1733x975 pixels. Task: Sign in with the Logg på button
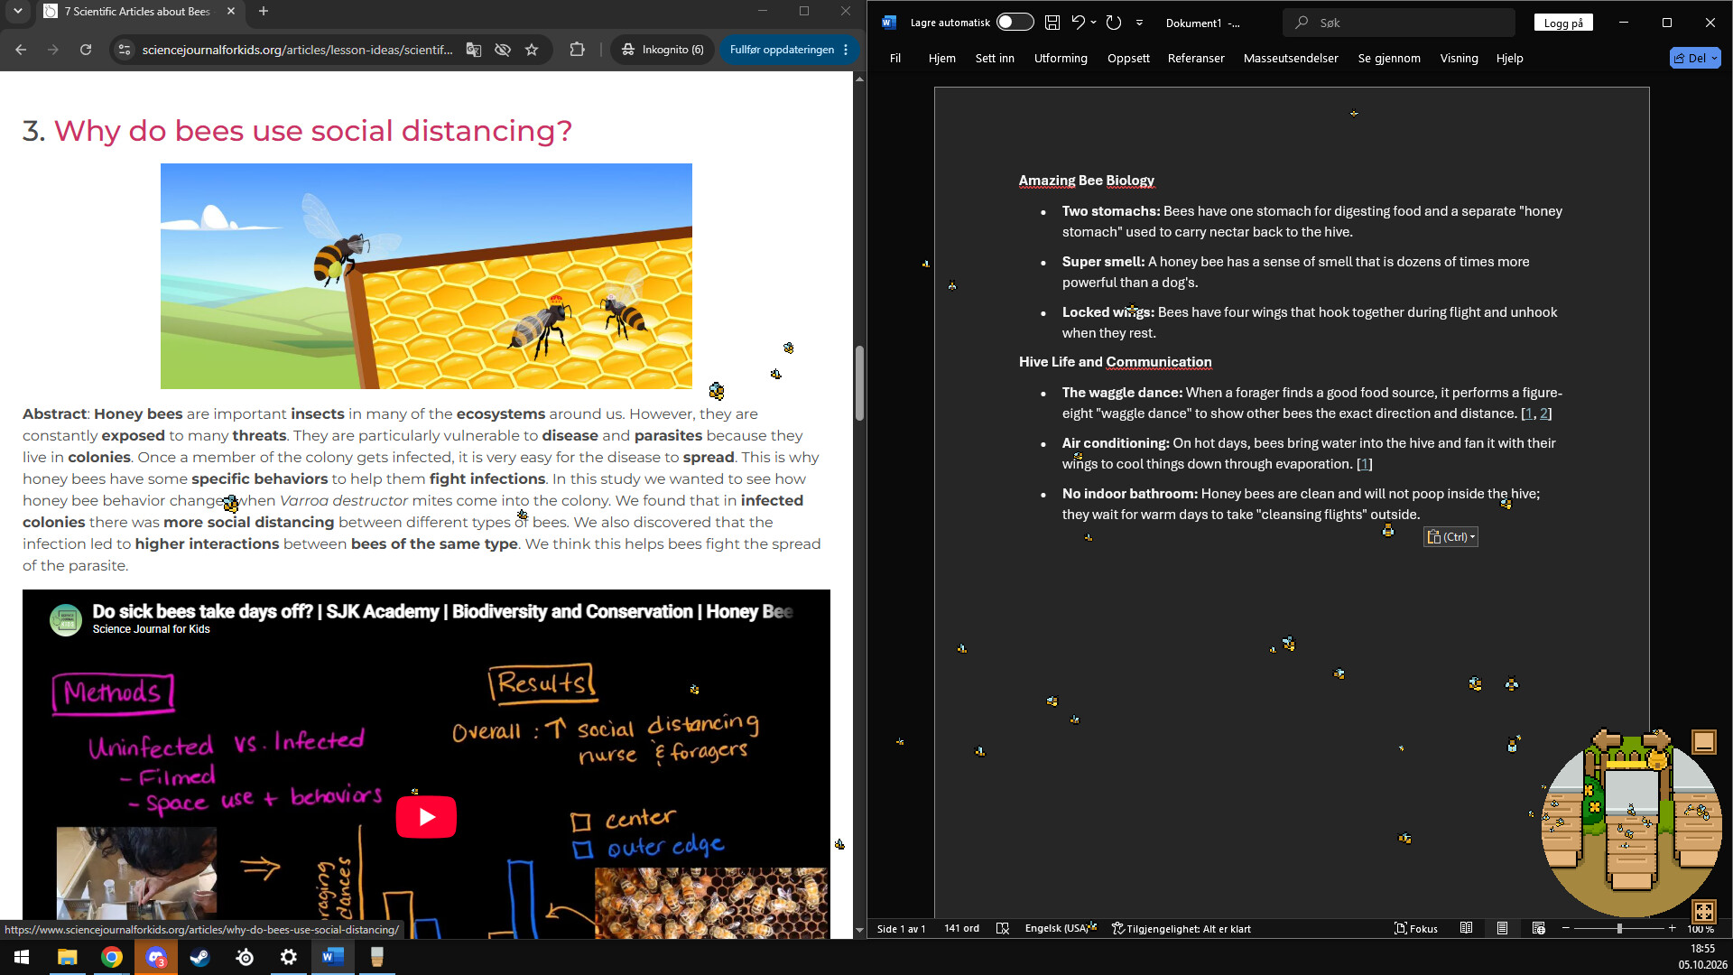point(1563,23)
